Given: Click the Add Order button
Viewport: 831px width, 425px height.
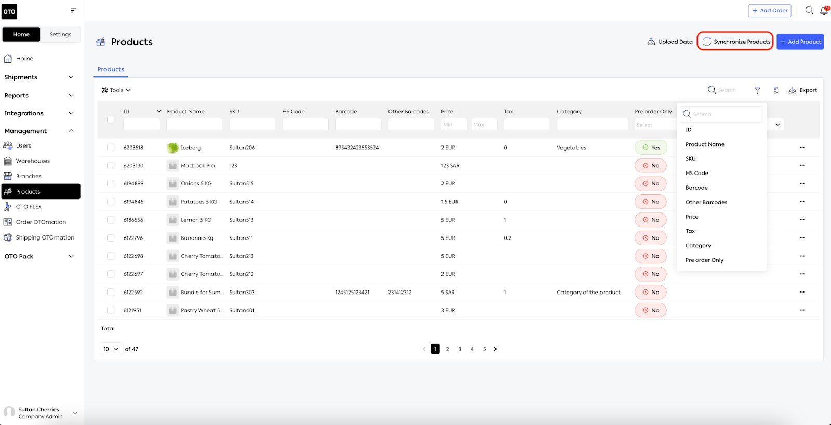Looking at the screenshot, I should 770,10.
